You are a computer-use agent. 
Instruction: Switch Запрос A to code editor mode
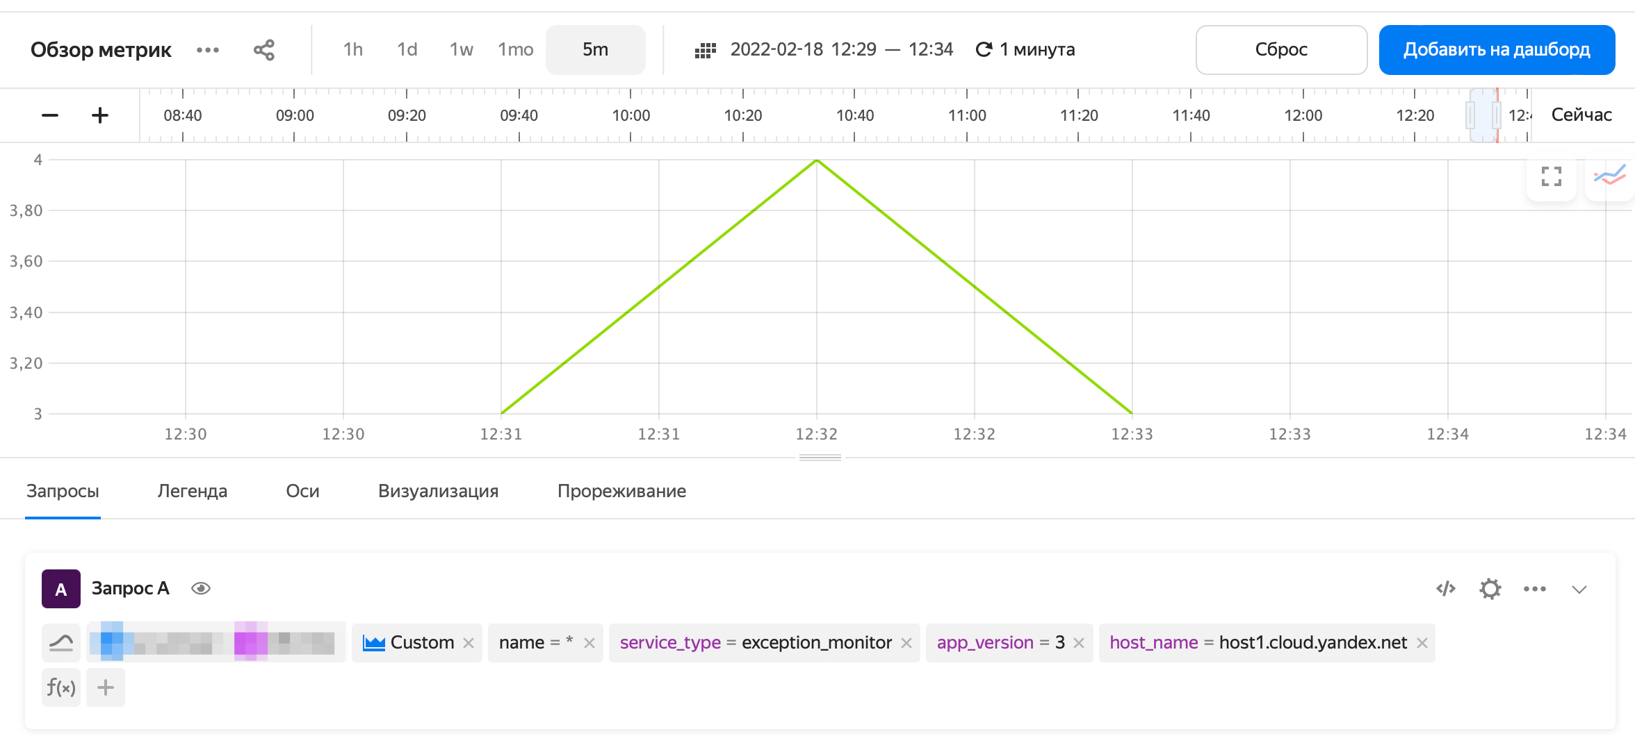coord(1446,589)
